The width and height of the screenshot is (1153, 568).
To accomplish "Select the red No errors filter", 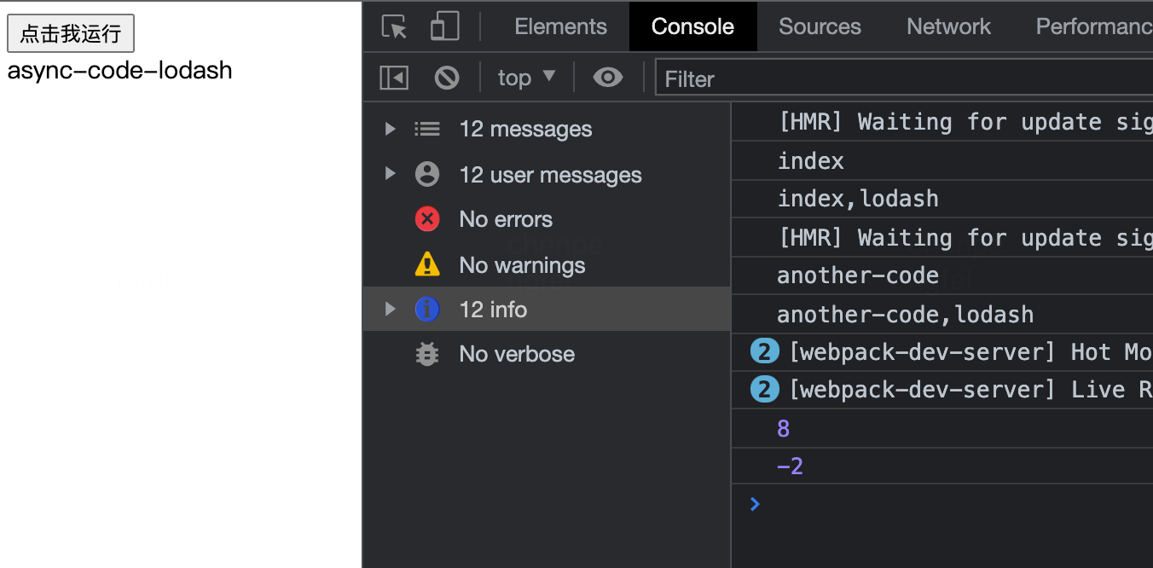I will [505, 219].
